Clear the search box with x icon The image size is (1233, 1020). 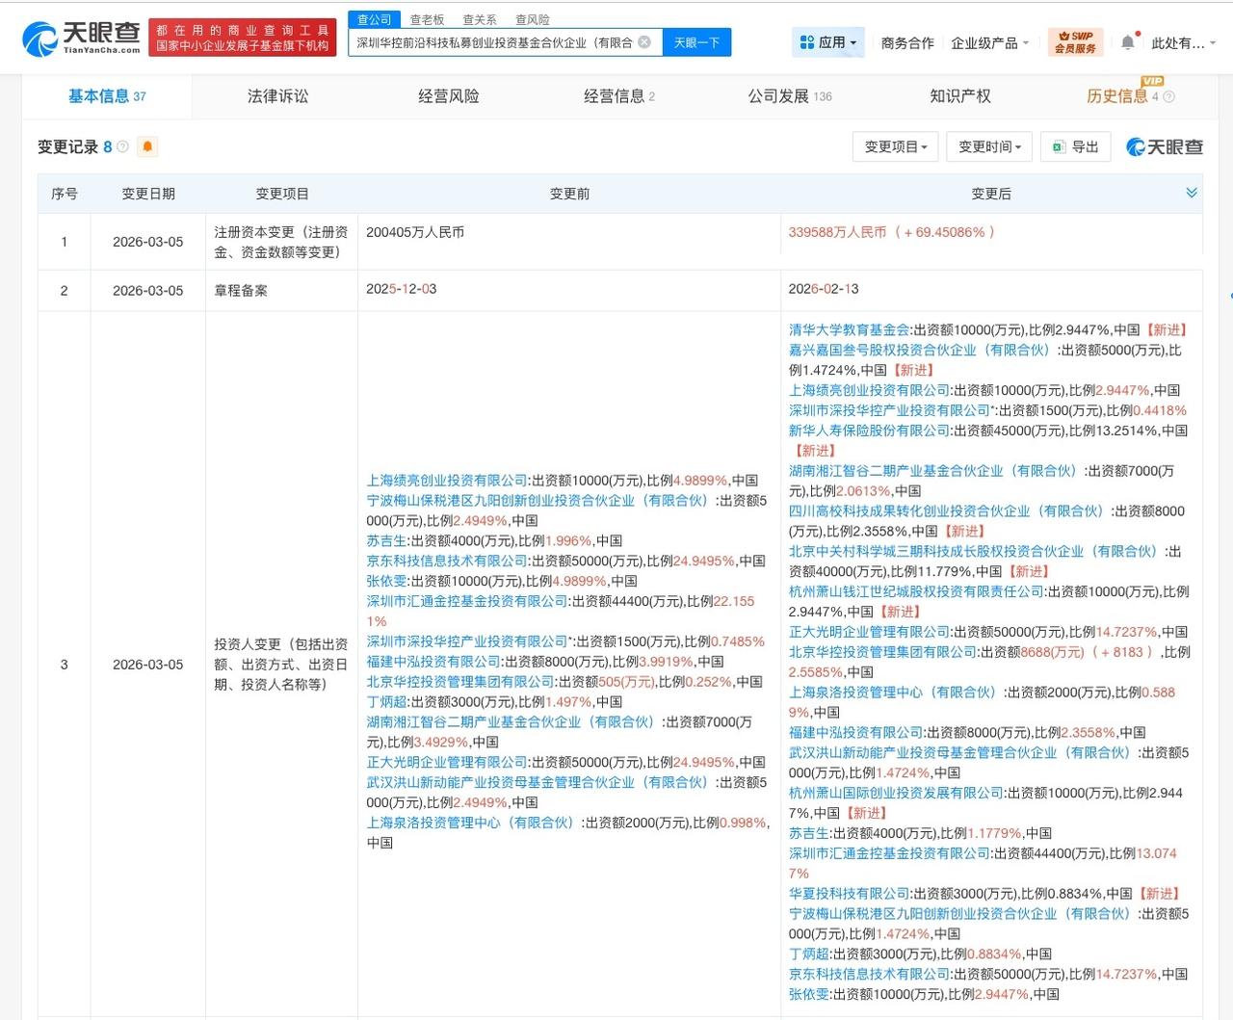tap(644, 42)
